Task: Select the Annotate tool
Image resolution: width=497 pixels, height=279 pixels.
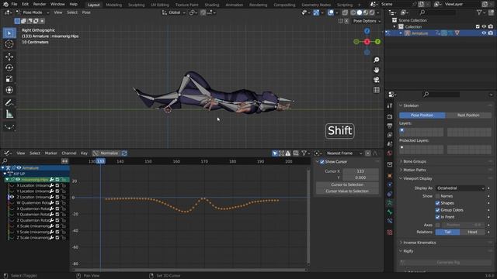Action: tap(9, 103)
